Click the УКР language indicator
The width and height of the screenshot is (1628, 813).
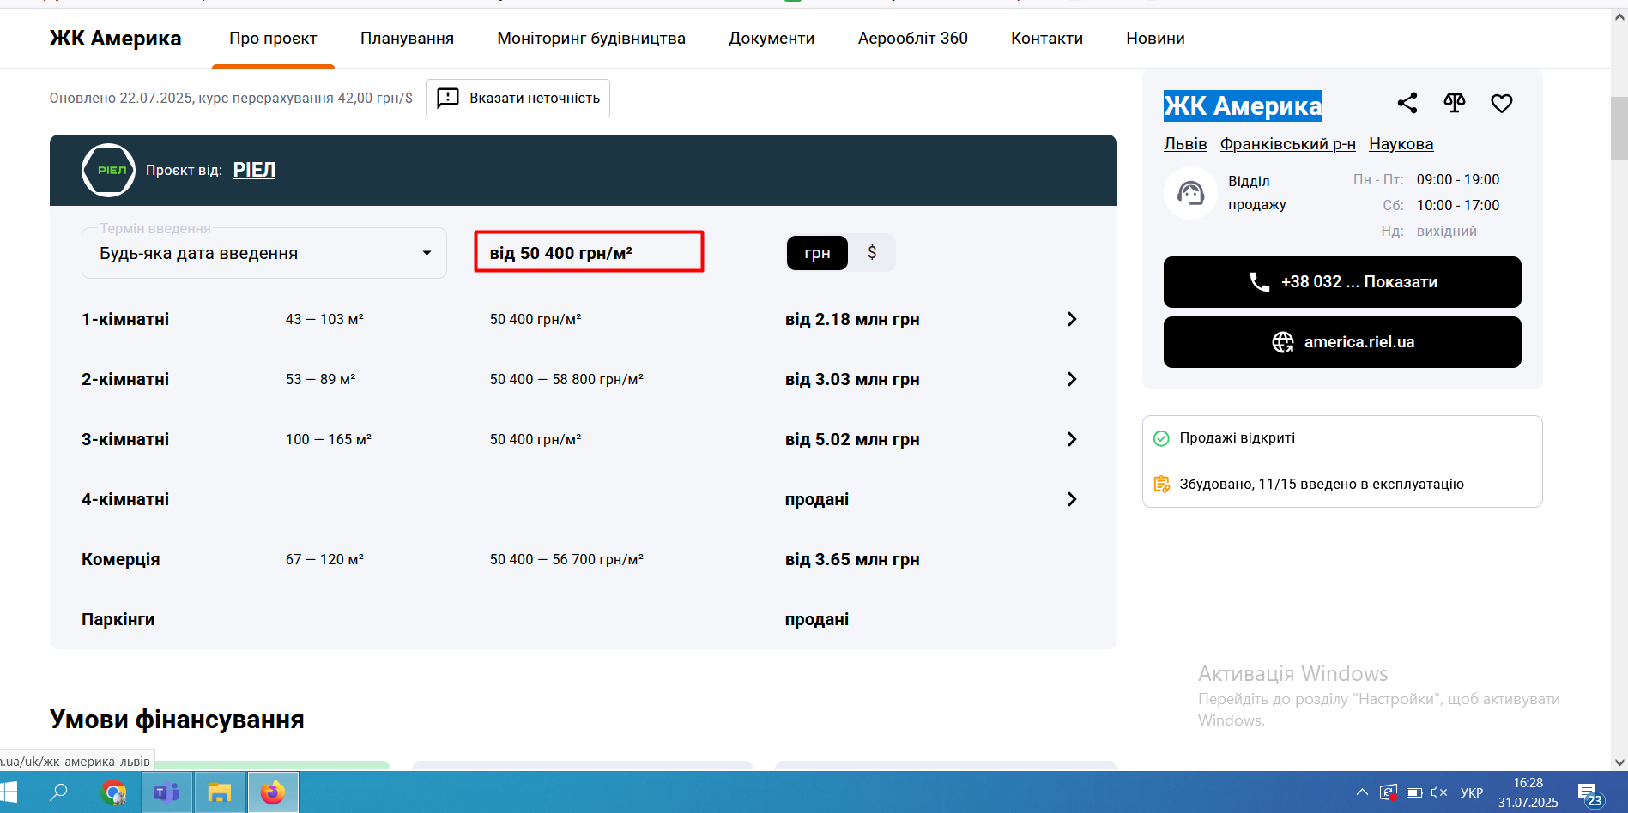(x=1471, y=792)
